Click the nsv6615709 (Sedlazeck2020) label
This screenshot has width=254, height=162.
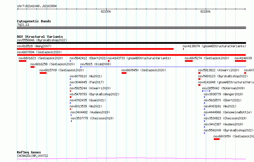tap(62, 70)
